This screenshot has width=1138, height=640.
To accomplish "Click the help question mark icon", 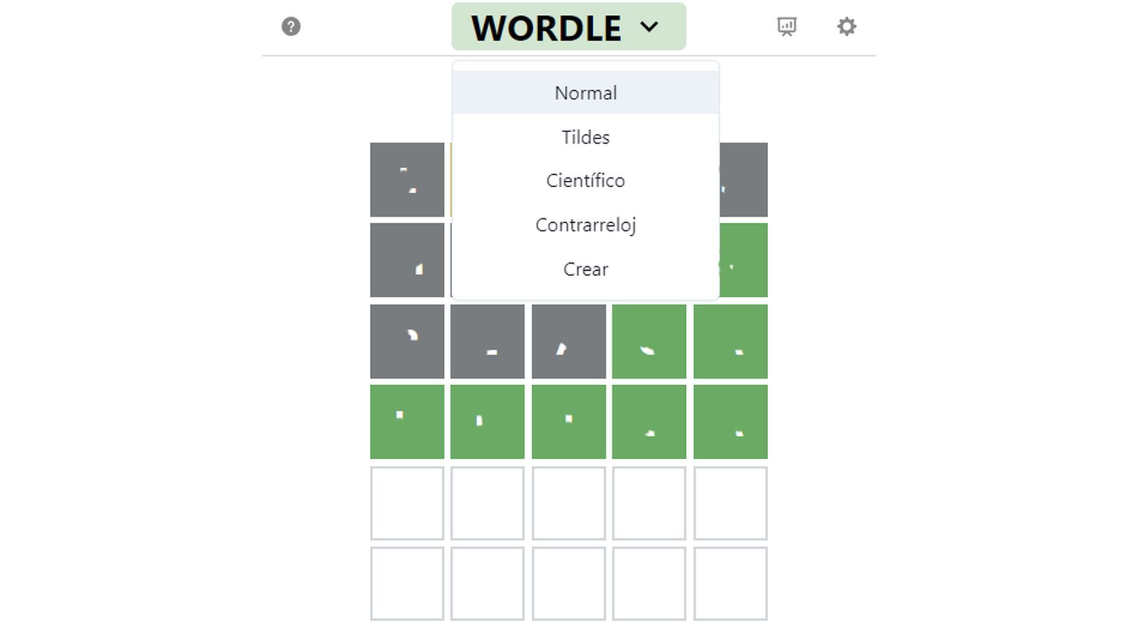I will tap(290, 27).
